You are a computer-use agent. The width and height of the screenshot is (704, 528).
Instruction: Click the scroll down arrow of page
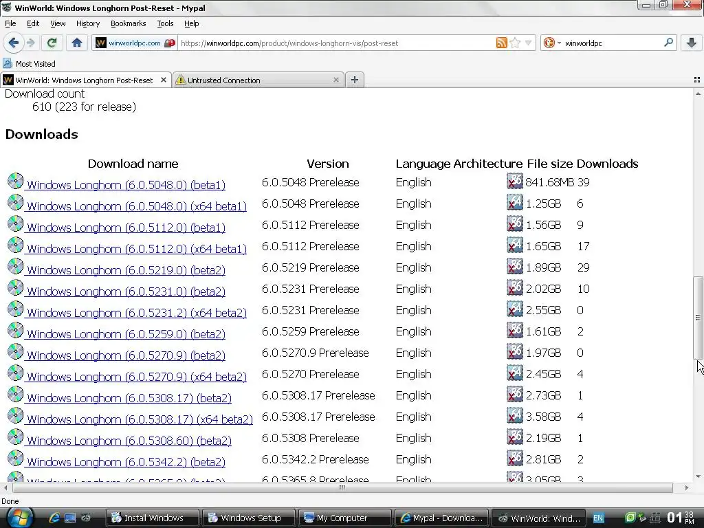(x=698, y=477)
